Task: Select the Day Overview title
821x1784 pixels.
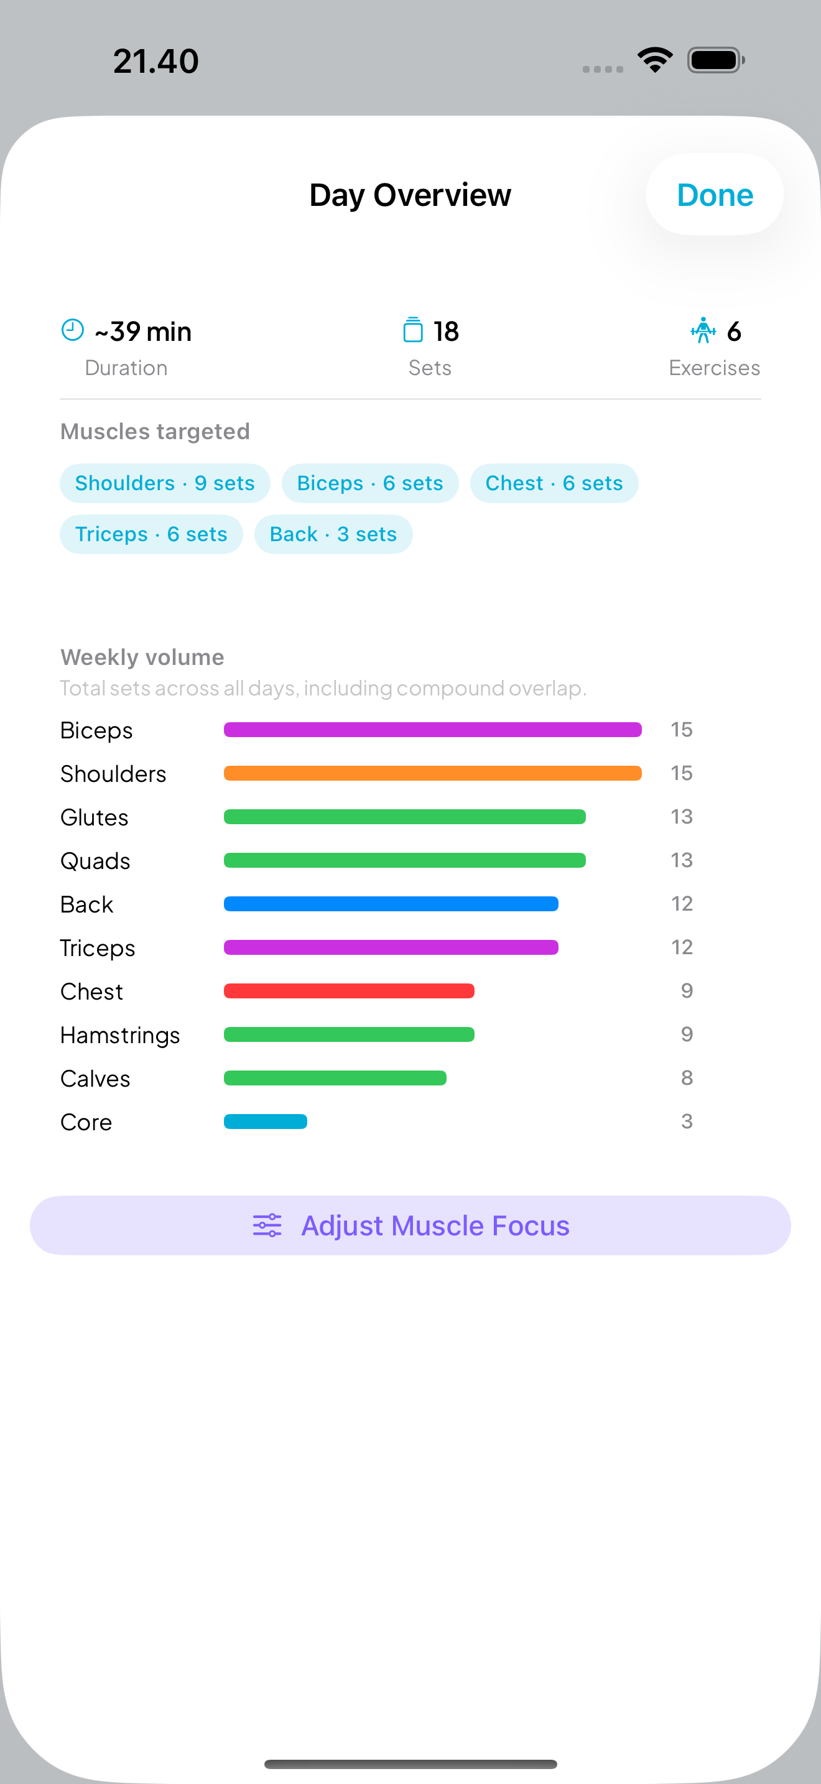Action: click(x=410, y=195)
